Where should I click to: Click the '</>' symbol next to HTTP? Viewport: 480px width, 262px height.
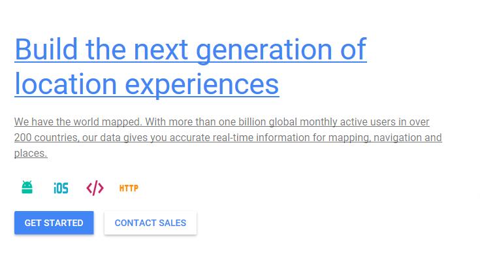click(x=95, y=188)
